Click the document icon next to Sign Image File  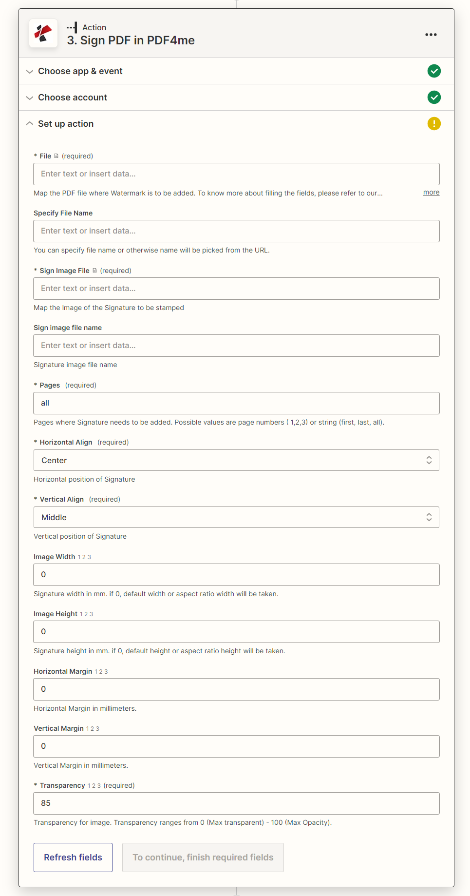94,270
